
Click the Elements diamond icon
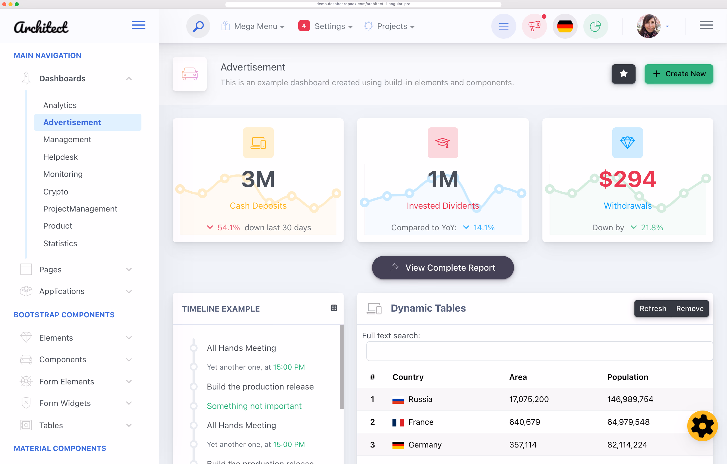click(x=26, y=337)
